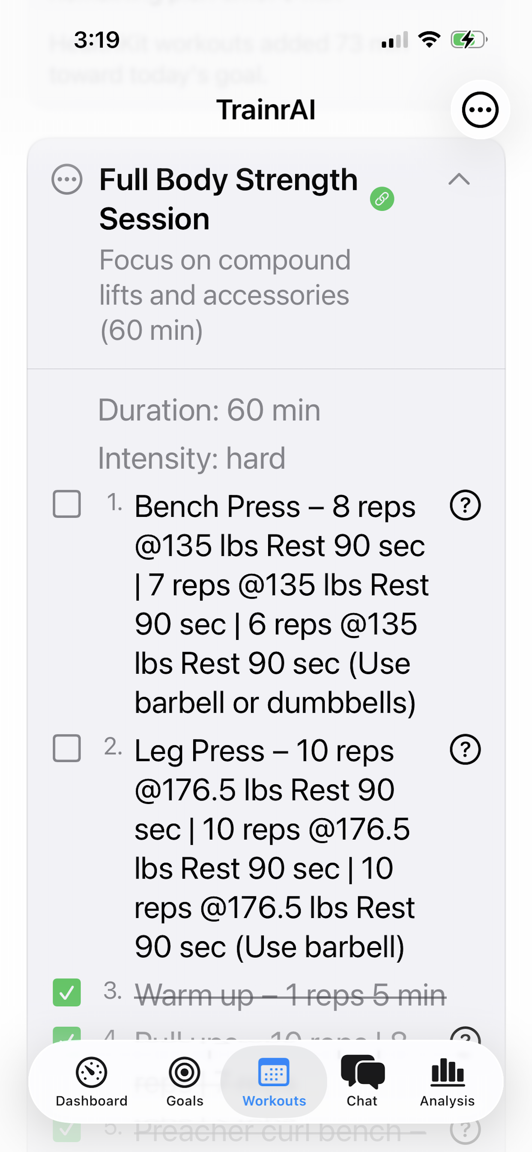The image size is (532, 1152).
Task: Open the top-right more options menu
Action: (480, 110)
